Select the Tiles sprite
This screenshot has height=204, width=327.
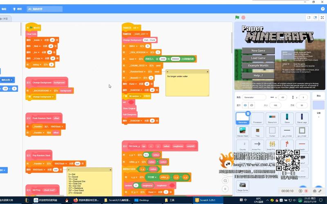[x=258, y=132]
